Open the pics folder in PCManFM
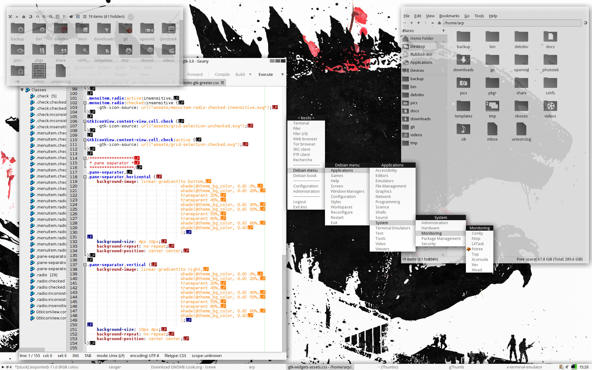This screenshot has width=592, height=370. [x=463, y=86]
